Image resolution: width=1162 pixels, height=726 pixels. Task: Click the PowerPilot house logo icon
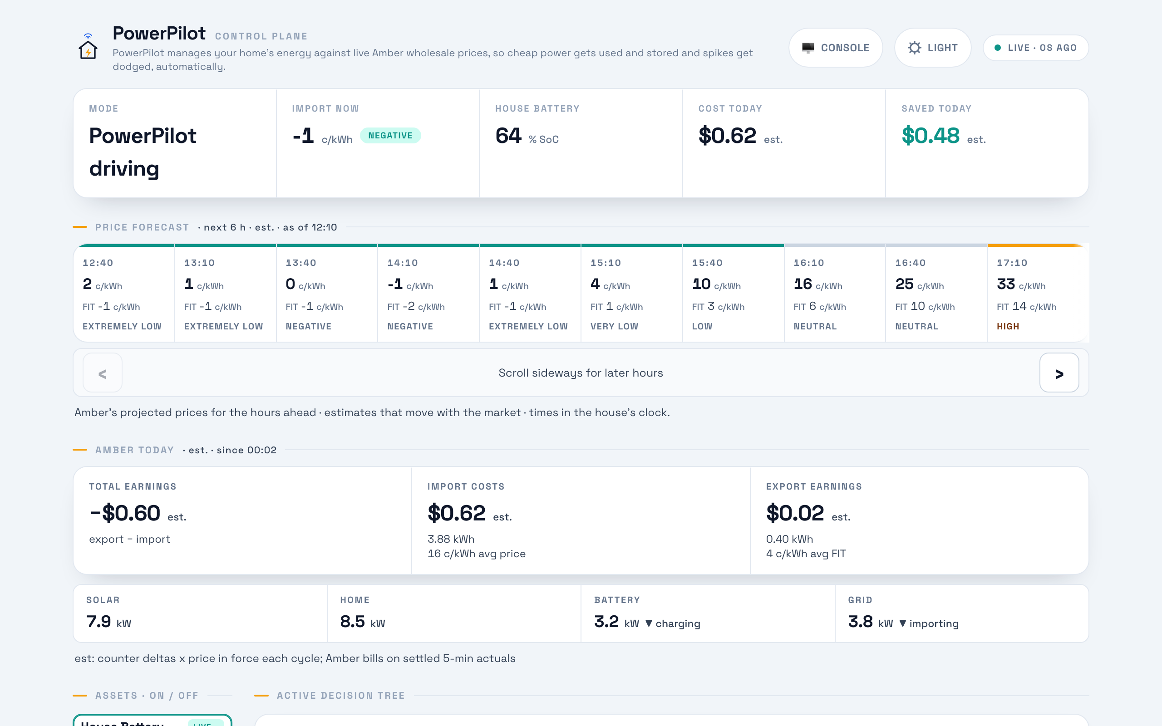(88, 47)
